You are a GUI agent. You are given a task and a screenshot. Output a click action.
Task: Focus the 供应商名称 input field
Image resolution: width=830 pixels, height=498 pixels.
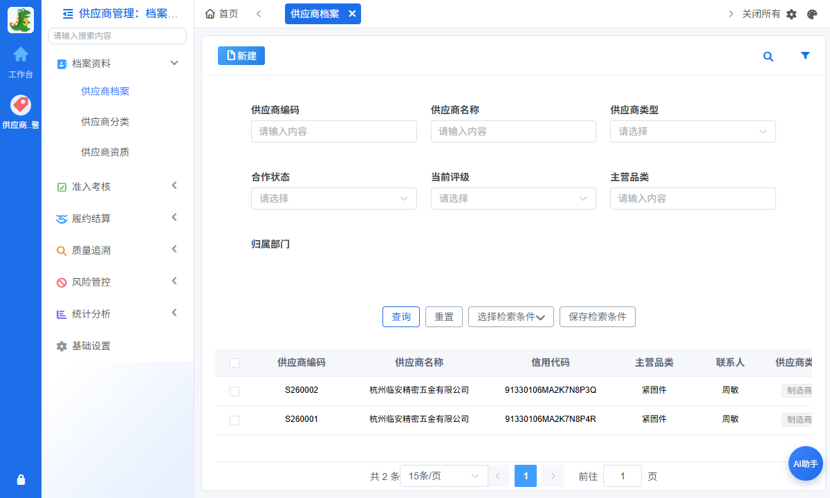[x=513, y=131]
